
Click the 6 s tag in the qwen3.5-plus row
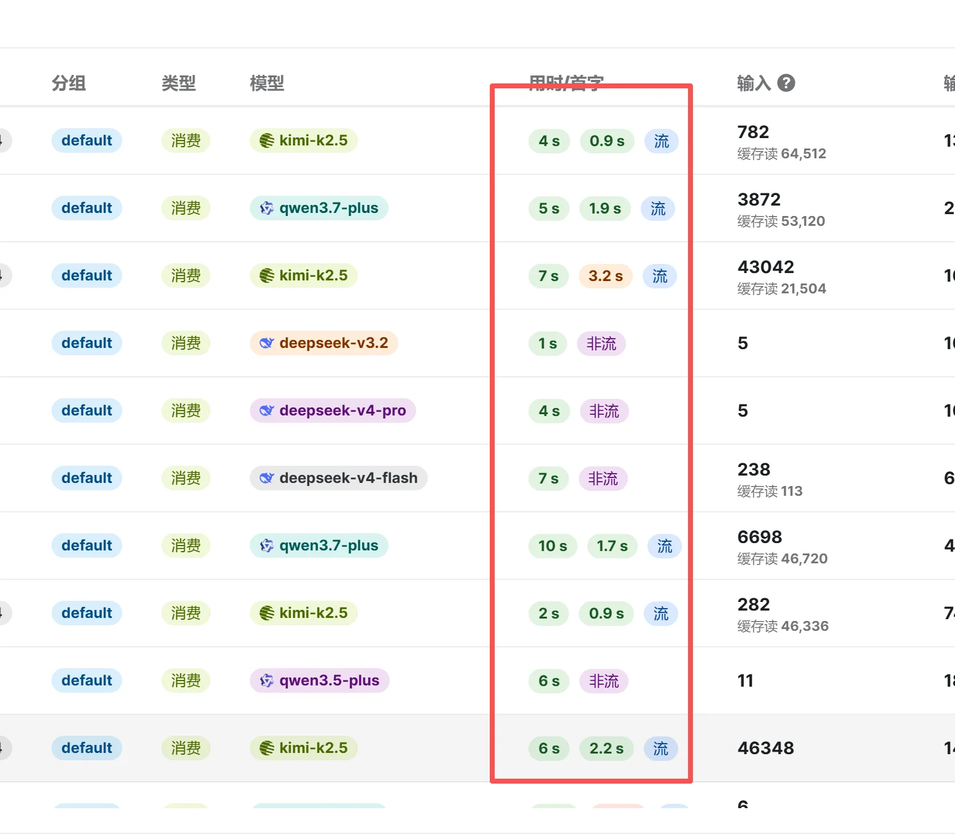coord(549,681)
